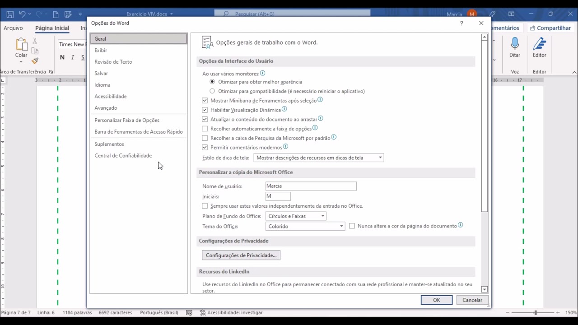Click the Paste (Colar) clipboard icon
Image resolution: width=578 pixels, height=325 pixels.
(x=21, y=44)
